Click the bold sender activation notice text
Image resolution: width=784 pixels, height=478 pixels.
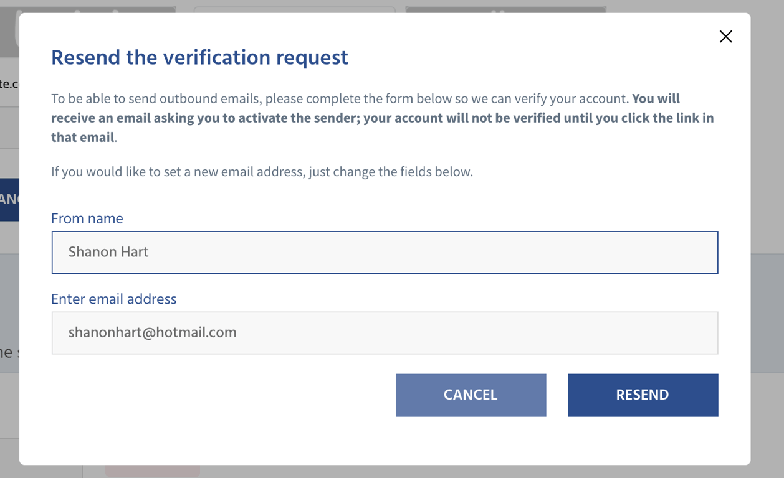(382, 118)
